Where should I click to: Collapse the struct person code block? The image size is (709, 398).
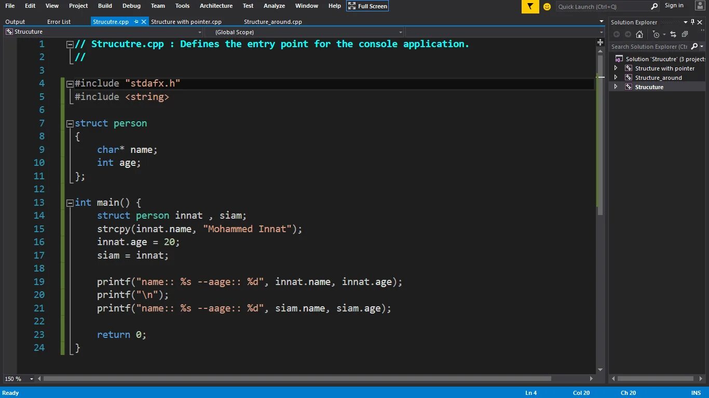(70, 123)
